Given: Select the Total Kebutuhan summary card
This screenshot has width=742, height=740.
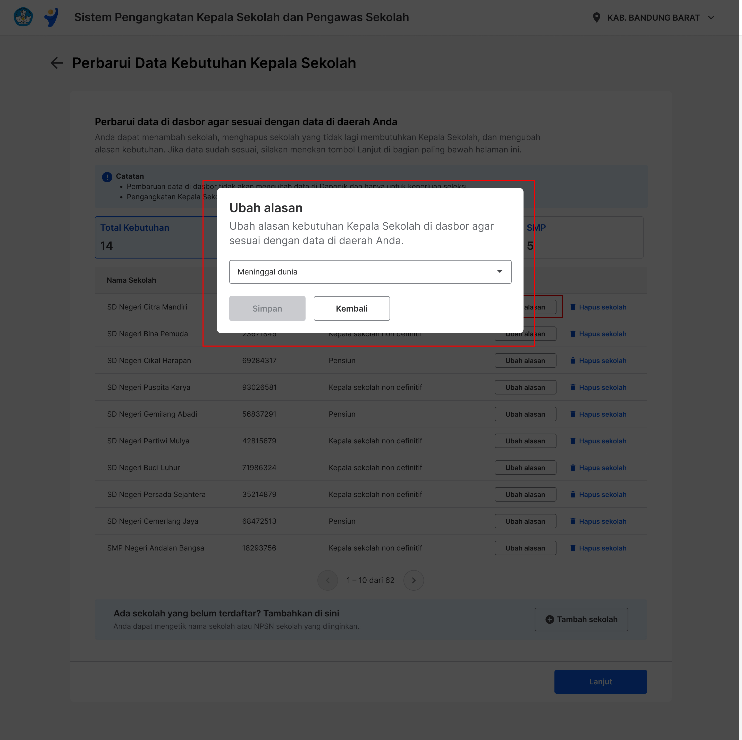Looking at the screenshot, I should click(x=156, y=237).
